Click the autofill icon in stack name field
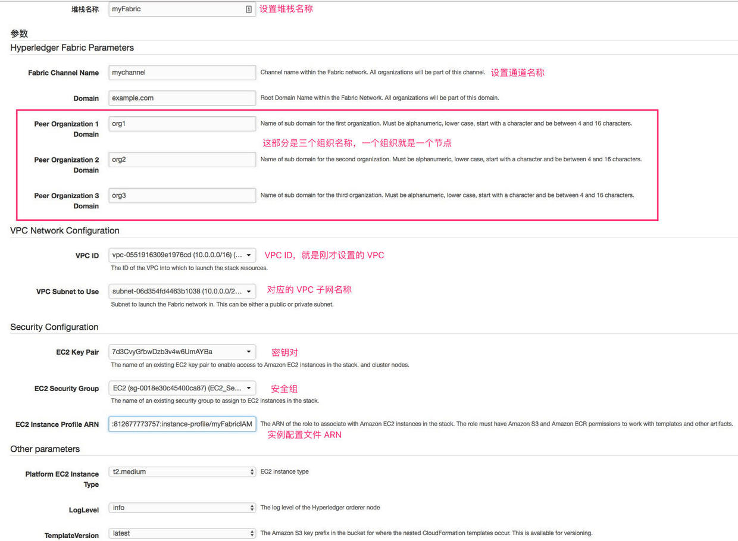This screenshot has width=738, height=541. point(248,10)
